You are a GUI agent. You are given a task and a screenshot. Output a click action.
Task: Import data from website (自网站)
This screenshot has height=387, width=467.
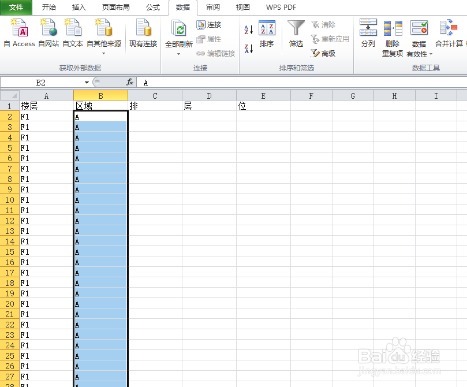click(x=48, y=33)
